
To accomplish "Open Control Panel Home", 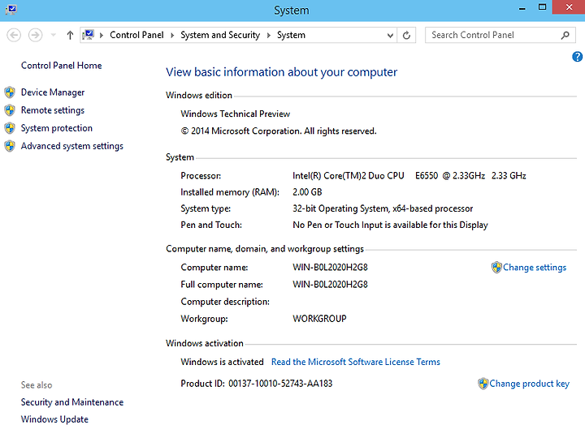I will (x=61, y=66).
